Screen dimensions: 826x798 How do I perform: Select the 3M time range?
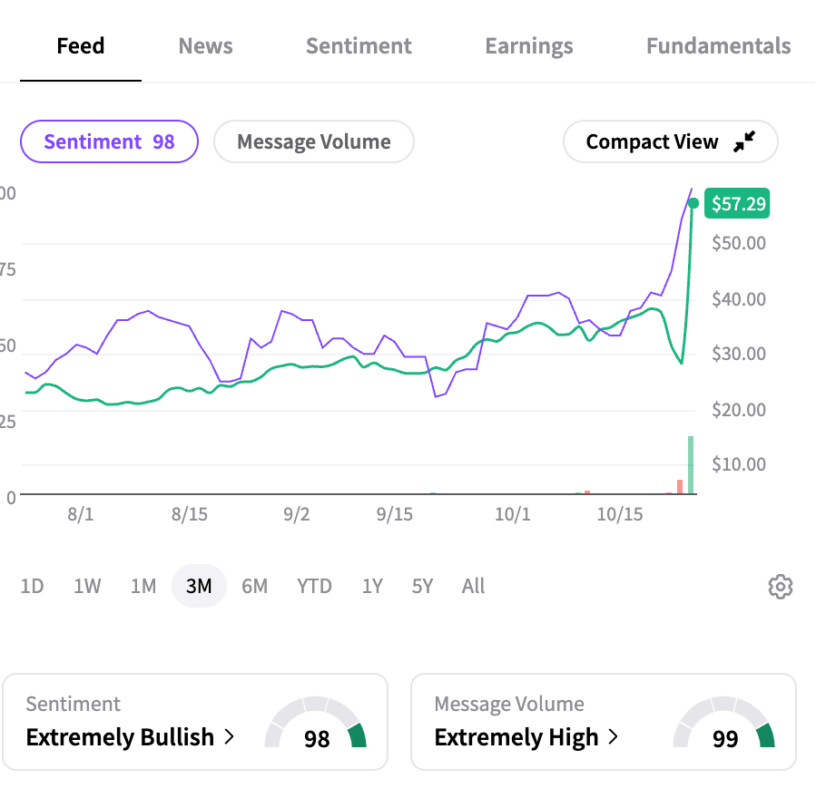pyautogui.click(x=199, y=587)
